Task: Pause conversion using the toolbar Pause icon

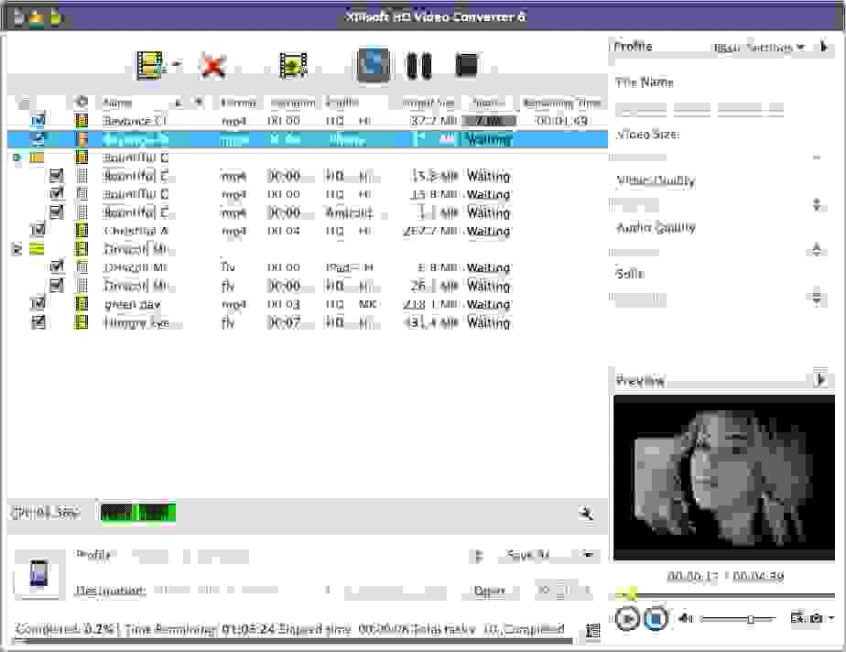Action: pyautogui.click(x=419, y=64)
